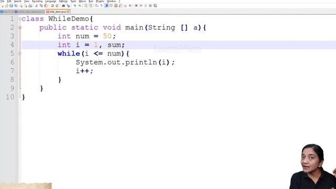This screenshot has height=189, width=336.
Task: Click the Folder as Workspace icon
Action: (x=125, y=6)
